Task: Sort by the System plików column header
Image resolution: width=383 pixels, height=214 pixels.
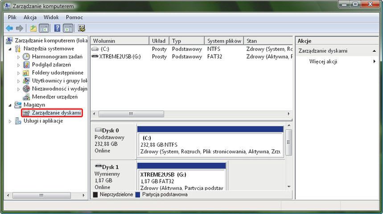Action: 224,41
